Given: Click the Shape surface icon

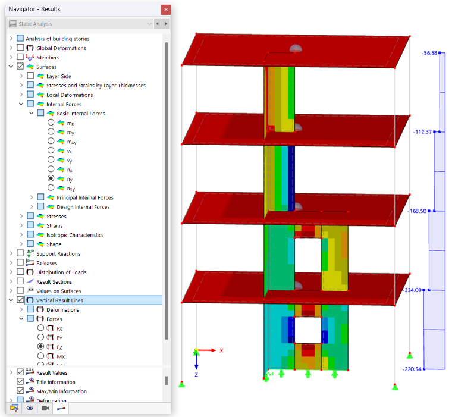Looking at the screenshot, I should point(40,244).
